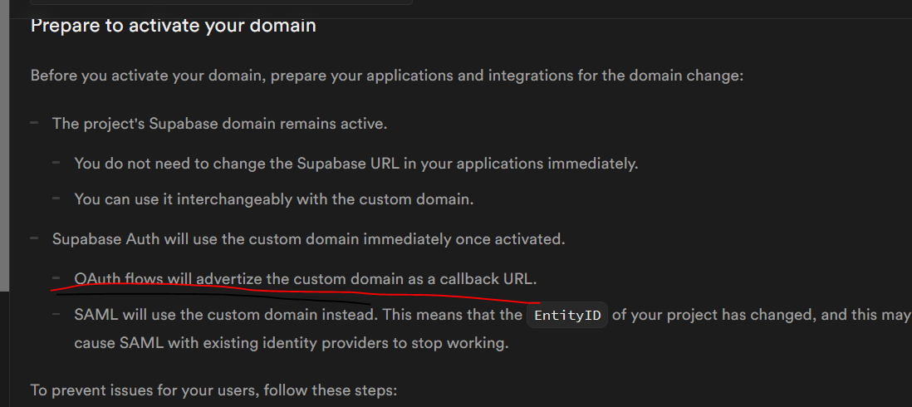The width and height of the screenshot is (912, 407).
Task: Click the "To prevent issues for your users" line
Action: (213, 390)
